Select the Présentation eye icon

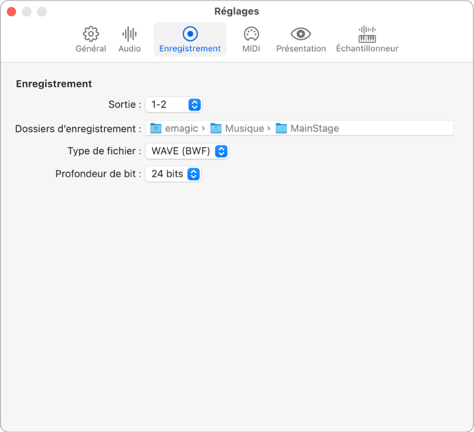click(x=301, y=34)
